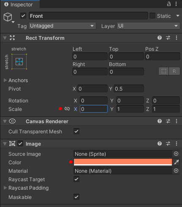
Task: Click the Canvas Renderer header title
Action: pos(47,121)
